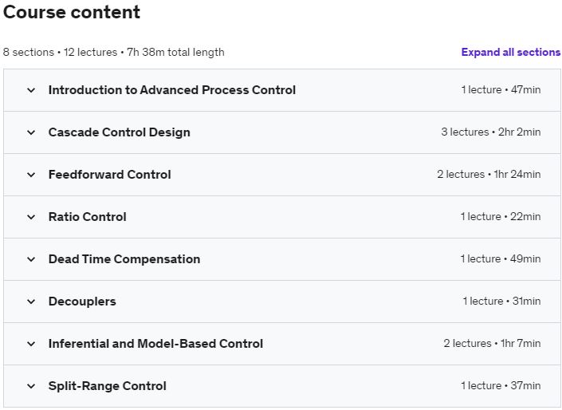This screenshot has width=562, height=410.
Task: Click the Expand all sections link
Action: (x=511, y=53)
